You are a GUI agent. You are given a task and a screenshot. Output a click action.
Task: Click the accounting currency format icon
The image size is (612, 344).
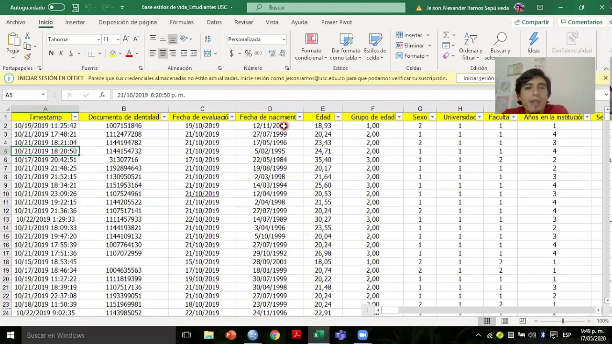(231, 53)
